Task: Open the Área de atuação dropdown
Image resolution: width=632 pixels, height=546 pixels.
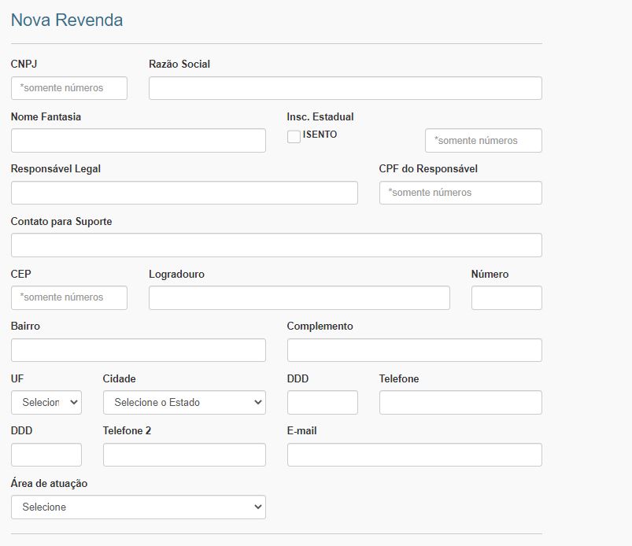Action: pyautogui.click(x=139, y=507)
